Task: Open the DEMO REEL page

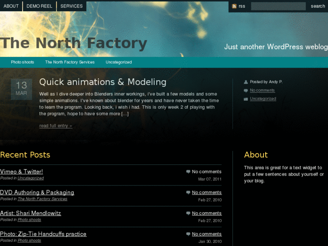Action: [x=39, y=6]
